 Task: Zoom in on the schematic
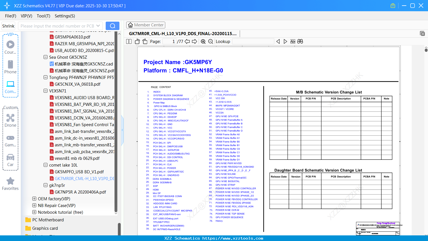tap(203, 41)
